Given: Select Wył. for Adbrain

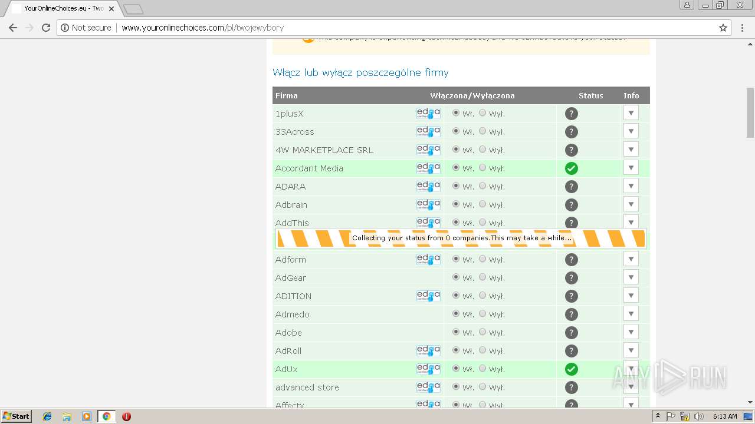Looking at the screenshot, I should 482,204.
